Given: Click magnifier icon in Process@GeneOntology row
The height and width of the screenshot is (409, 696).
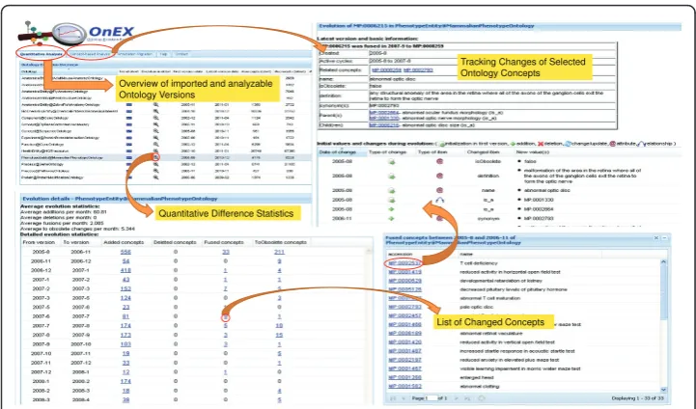Looking at the screenshot, I should click(x=155, y=164).
